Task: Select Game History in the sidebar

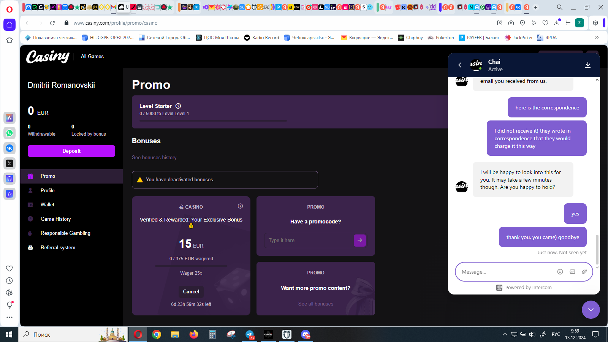Action: pos(55,219)
